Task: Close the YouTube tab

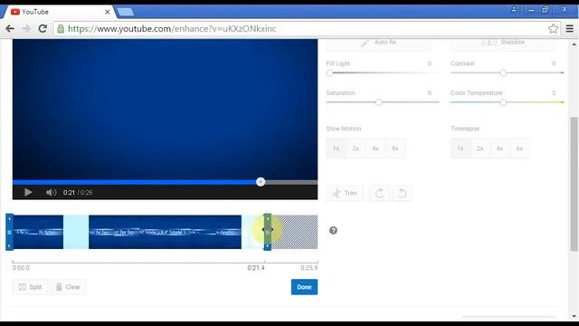Action: [x=108, y=12]
